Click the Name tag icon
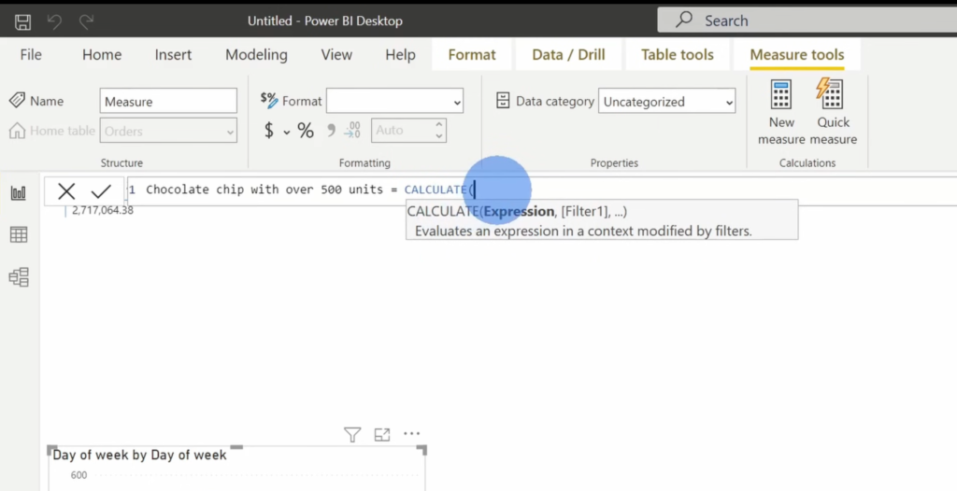The width and height of the screenshot is (957, 491). (17, 101)
